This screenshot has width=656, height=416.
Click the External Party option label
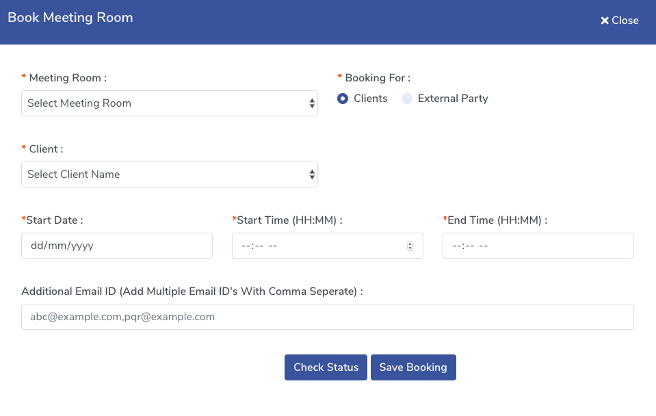(x=453, y=99)
